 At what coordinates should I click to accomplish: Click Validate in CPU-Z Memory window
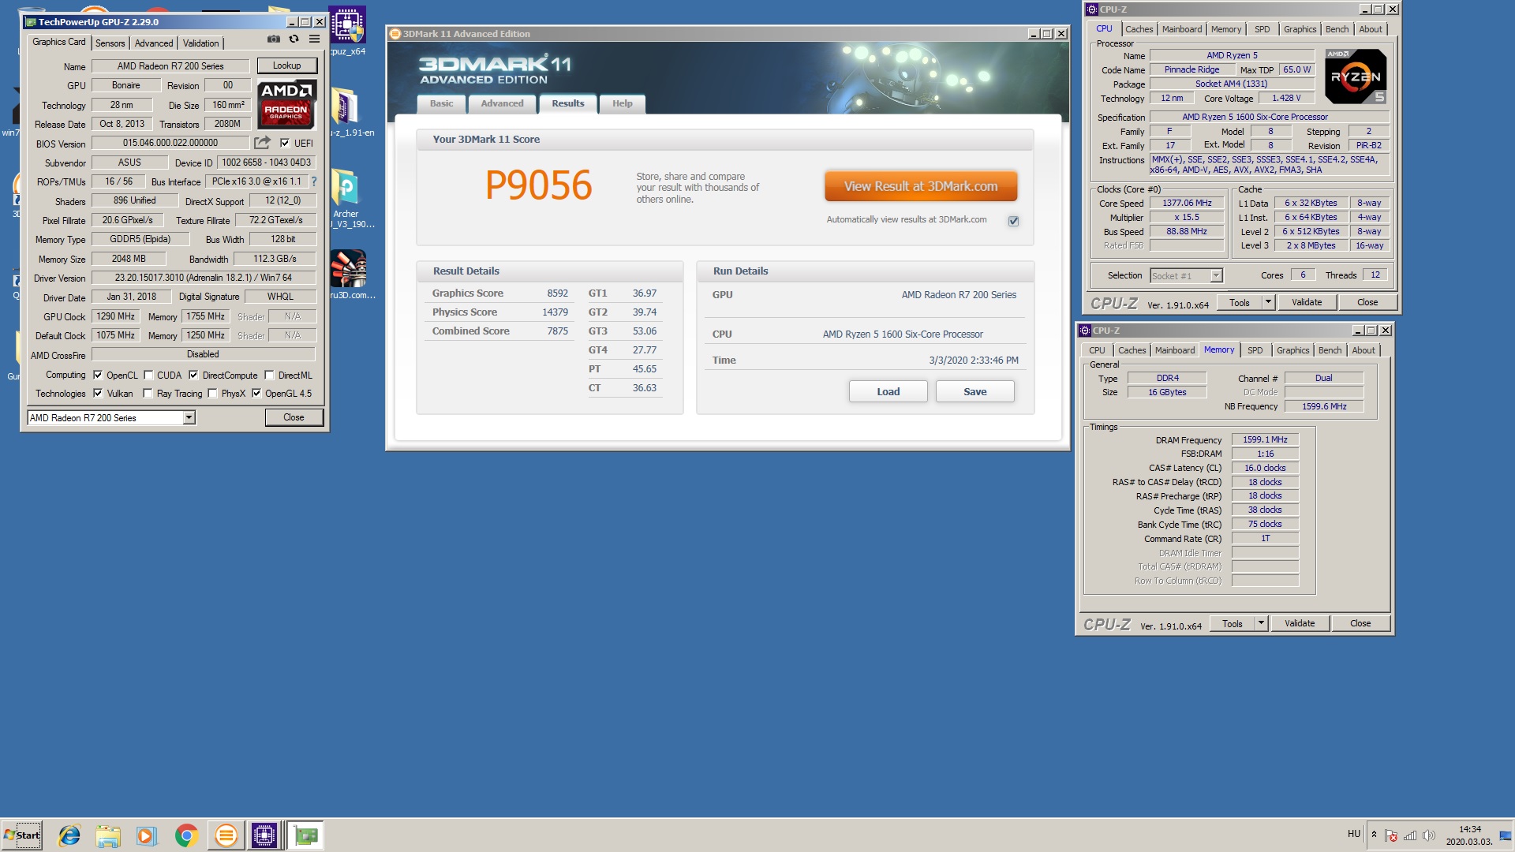point(1300,623)
